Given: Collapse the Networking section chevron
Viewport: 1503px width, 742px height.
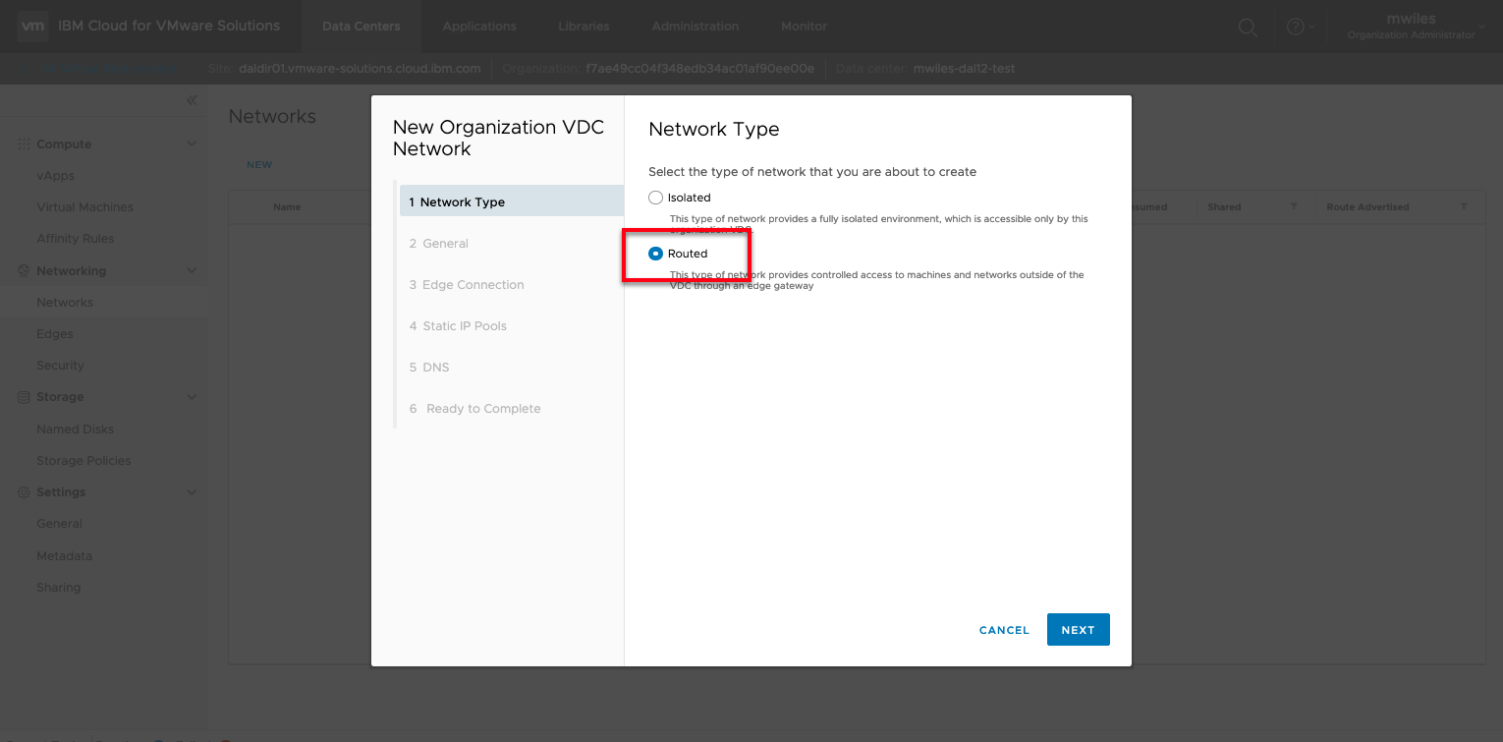Looking at the screenshot, I should tap(192, 271).
